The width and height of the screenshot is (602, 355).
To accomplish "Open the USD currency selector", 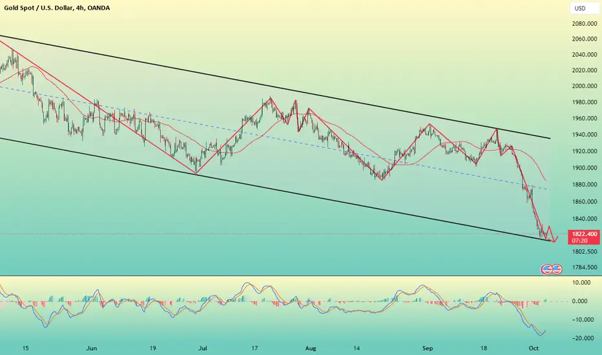I will click(x=585, y=8).
